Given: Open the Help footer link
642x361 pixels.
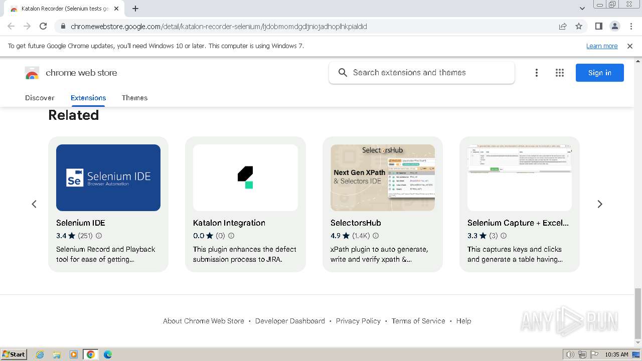Looking at the screenshot, I should [463, 321].
